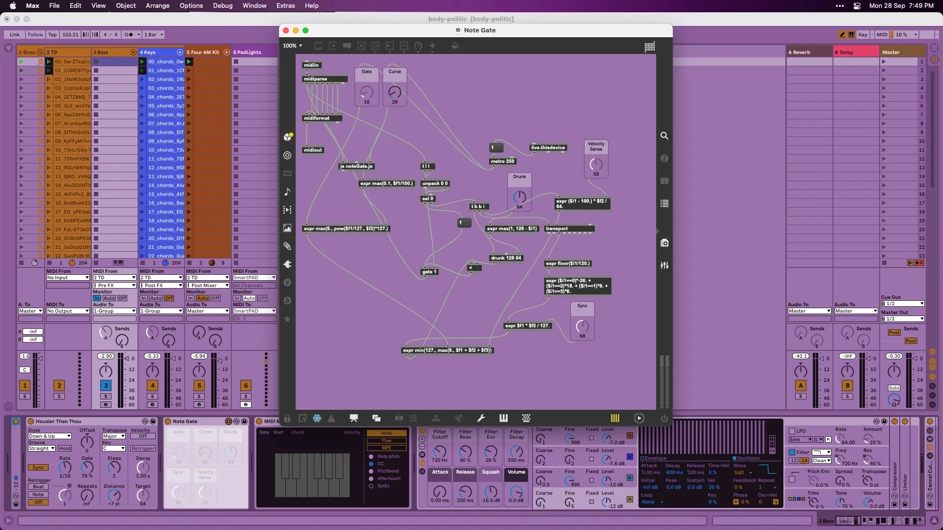Click the computer keyboard icon in bottom toolbar

pyautogui.click(x=526, y=418)
